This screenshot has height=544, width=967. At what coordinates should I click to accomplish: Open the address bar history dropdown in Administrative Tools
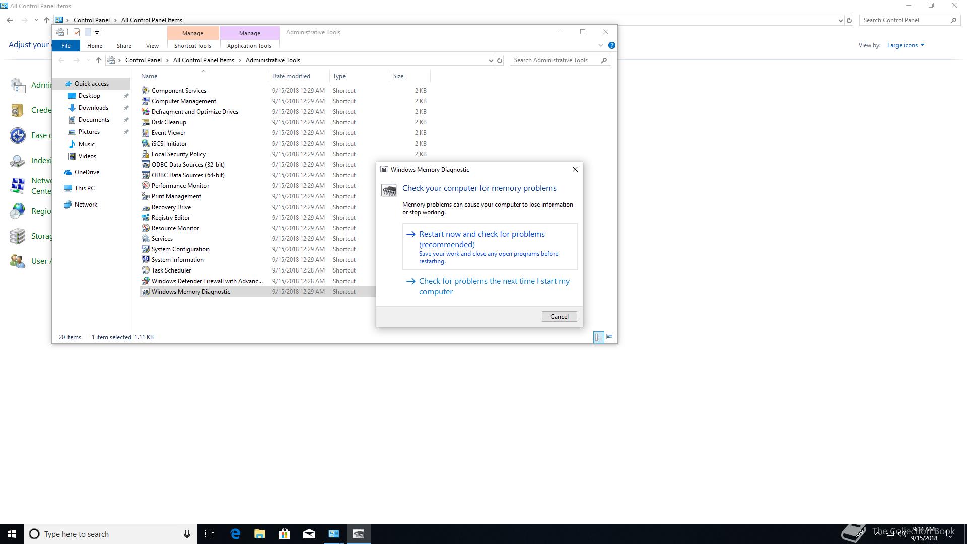491,60
